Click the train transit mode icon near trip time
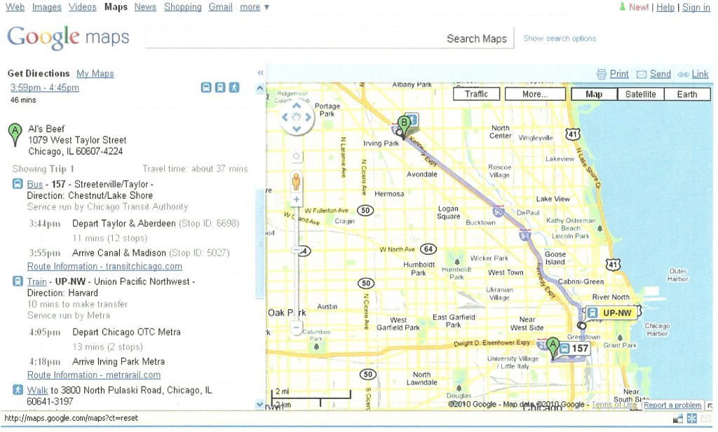This screenshot has width=718, height=432. point(220,88)
